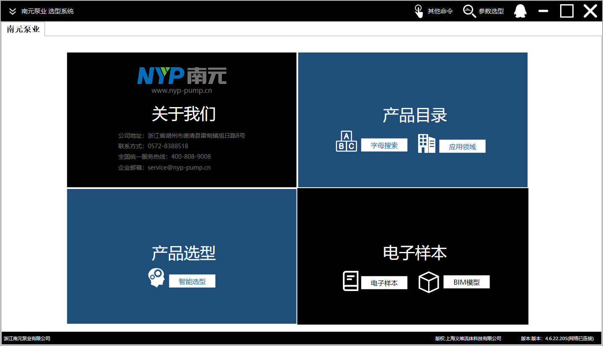Click version 4.6.22.205 status text
Image resolution: width=603 pixels, height=346 pixels.
(x=557, y=338)
